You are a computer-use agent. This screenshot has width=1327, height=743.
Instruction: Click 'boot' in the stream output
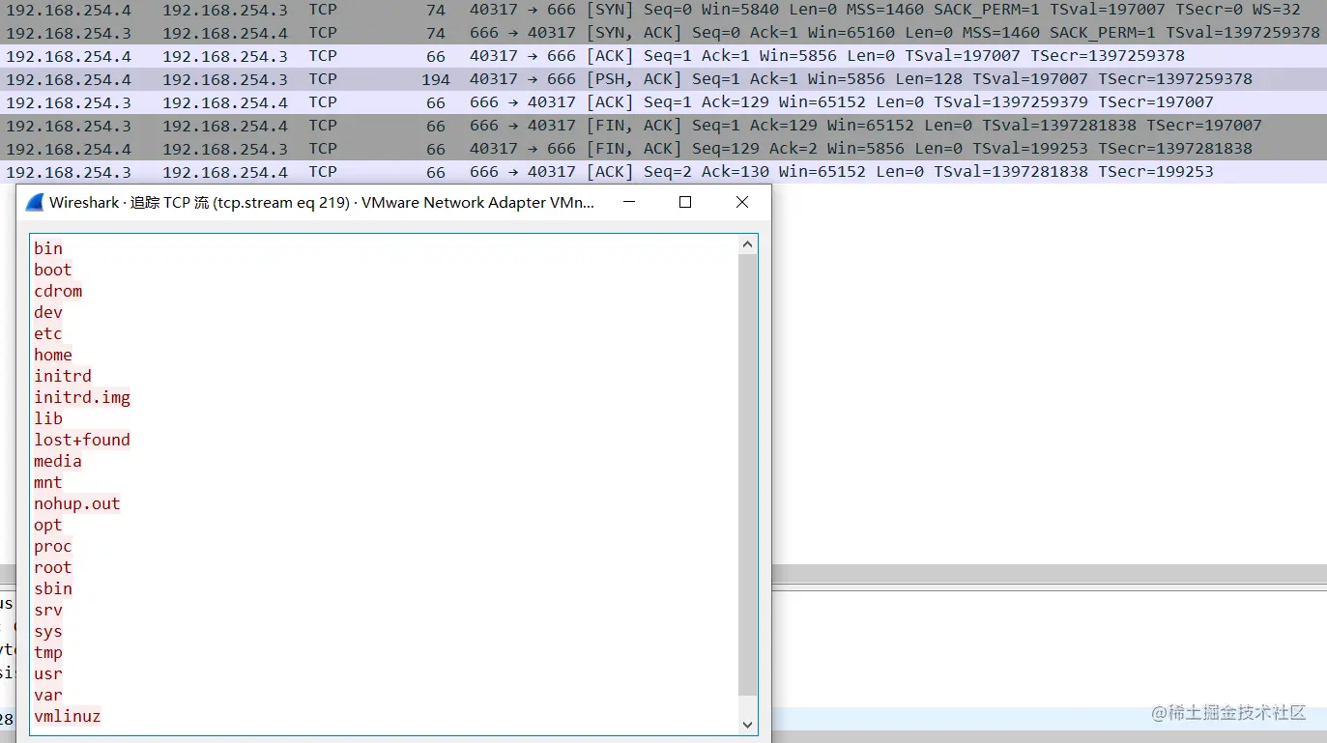coord(53,270)
